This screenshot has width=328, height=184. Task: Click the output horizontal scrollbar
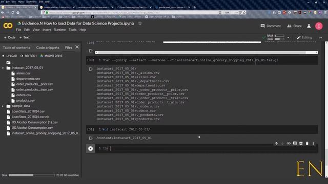click(207, 53)
